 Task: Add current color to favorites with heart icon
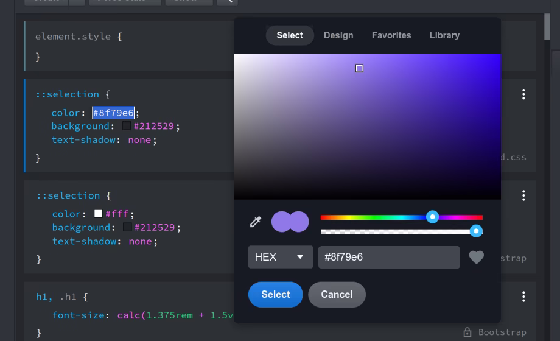coord(477,258)
